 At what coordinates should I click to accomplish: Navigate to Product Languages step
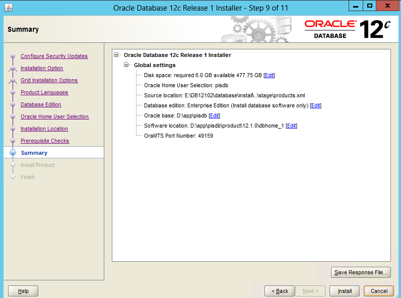pyautogui.click(x=44, y=92)
